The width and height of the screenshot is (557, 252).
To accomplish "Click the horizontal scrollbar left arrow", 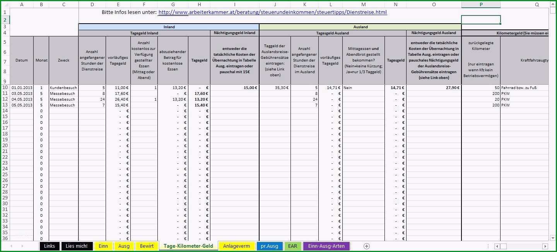I will coord(497,246).
